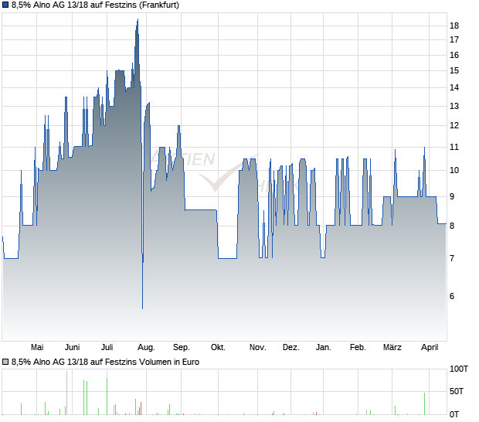Click the price axis value 8
The width and height of the screenshot is (479, 422).
point(452,226)
